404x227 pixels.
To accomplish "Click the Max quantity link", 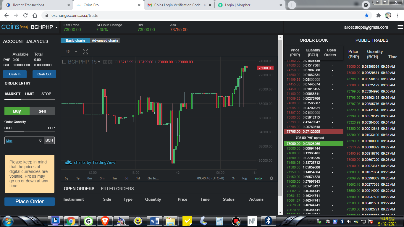I will point(9,141).
